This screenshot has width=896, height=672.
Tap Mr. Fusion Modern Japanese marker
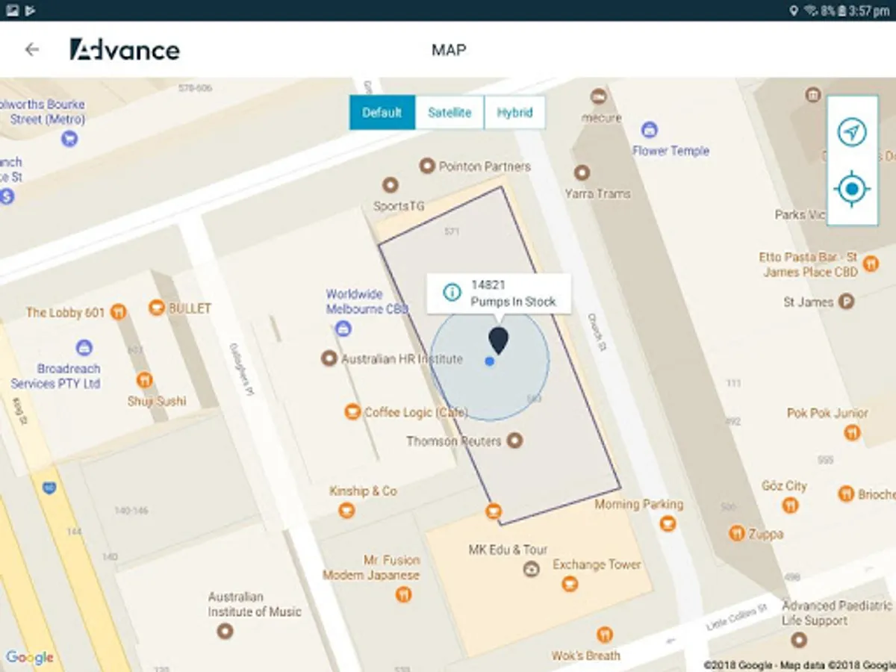[404, 594]
